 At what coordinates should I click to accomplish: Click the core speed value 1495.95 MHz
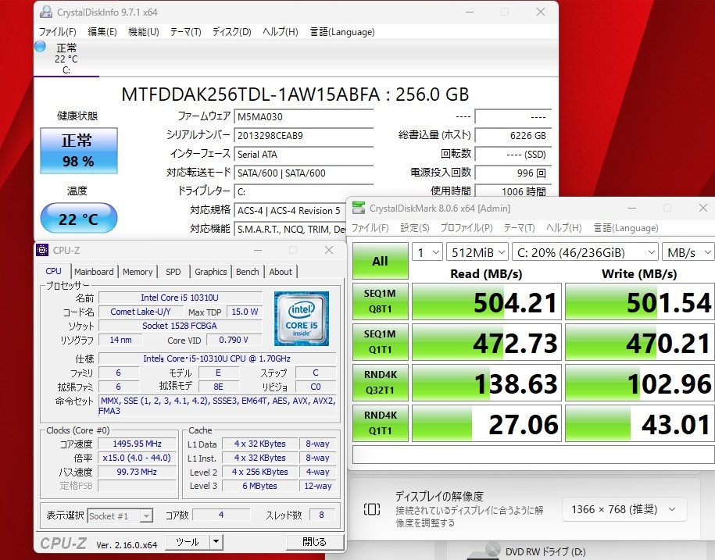click(x=138, y=444)
